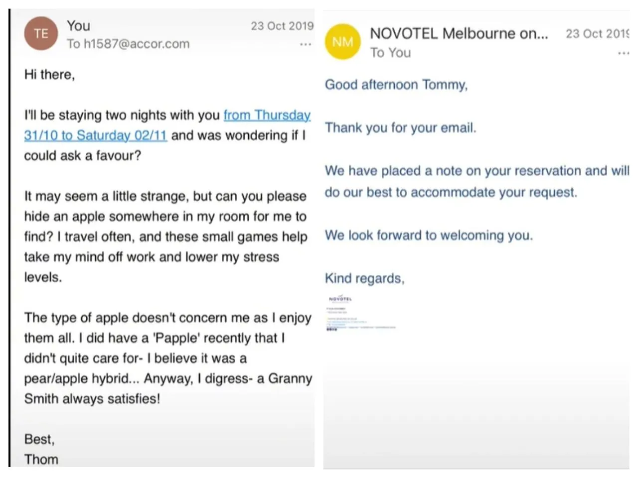
Task: Select the "You" sender name
Action: [x=79, y=26]
